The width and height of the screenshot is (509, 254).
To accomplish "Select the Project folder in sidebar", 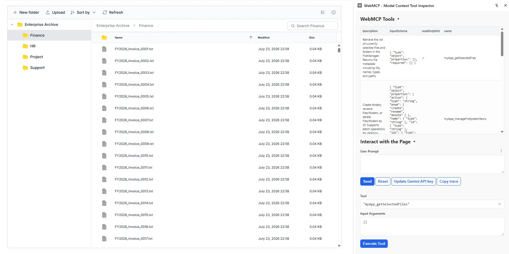I will coord(49,57).
